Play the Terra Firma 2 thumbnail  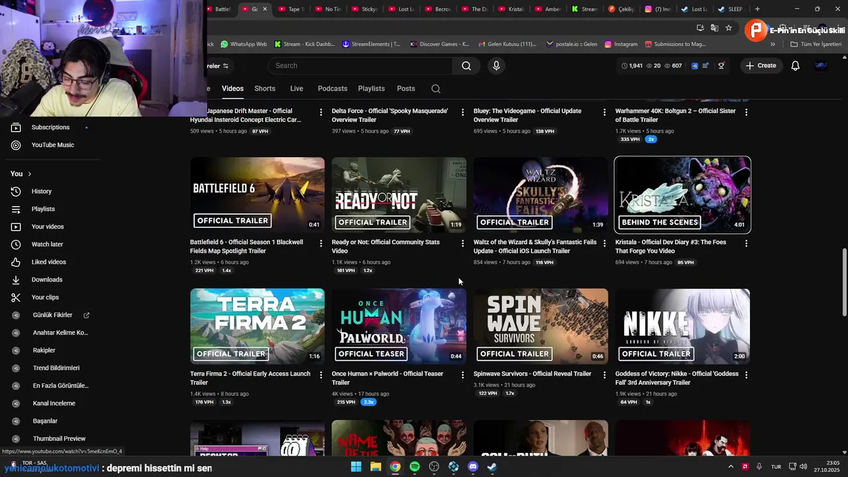tap(257, 326)
